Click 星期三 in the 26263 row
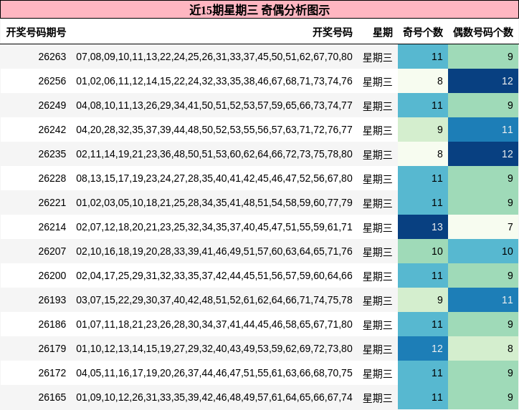Viewport: 519px width, 410px height. [x=378, y=57]
